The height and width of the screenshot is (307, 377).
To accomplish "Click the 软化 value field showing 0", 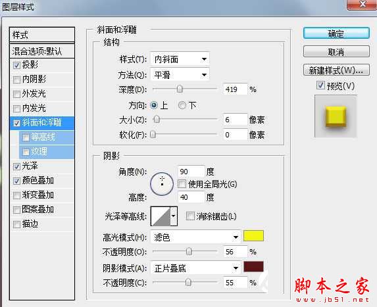I will [x=235, y=135].
